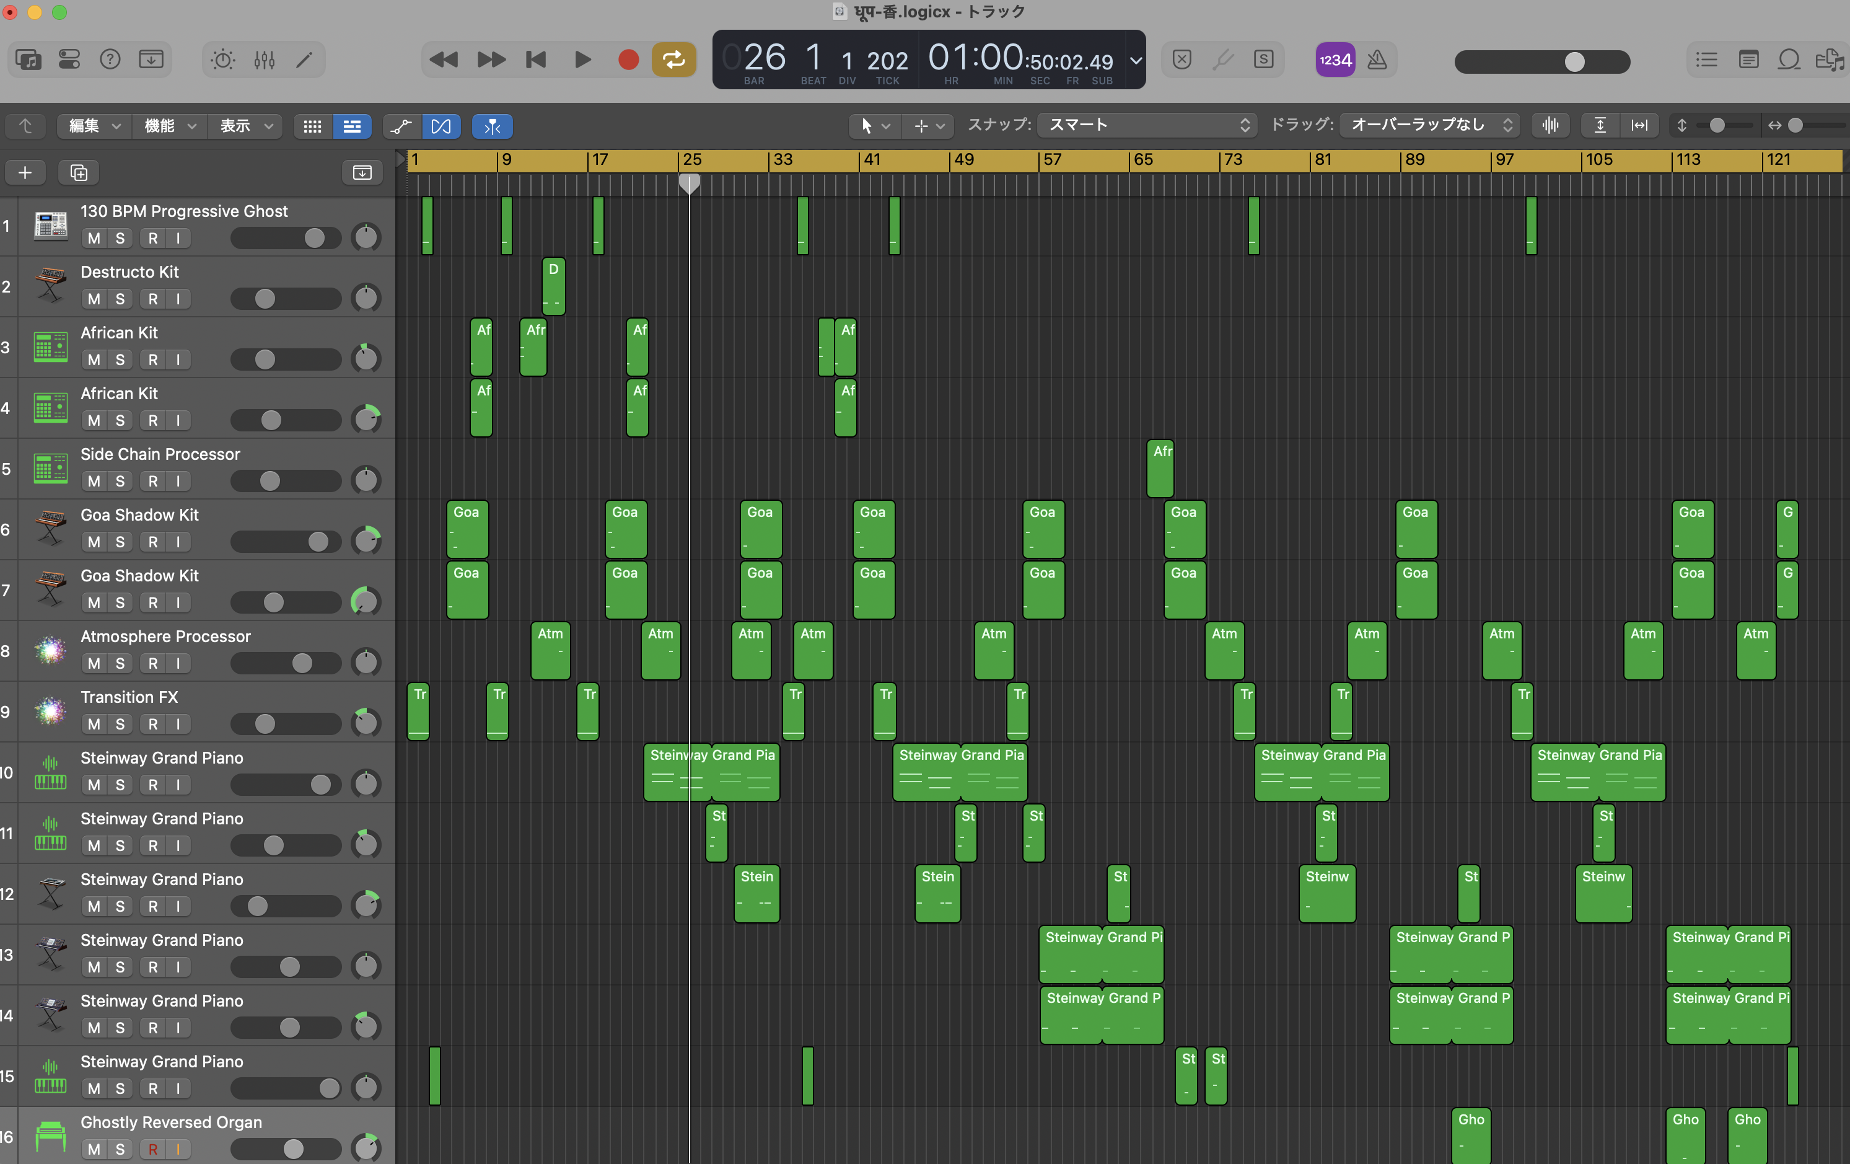Open the Library panel icon
The image size is (1850, 1164).
[28, 60]
